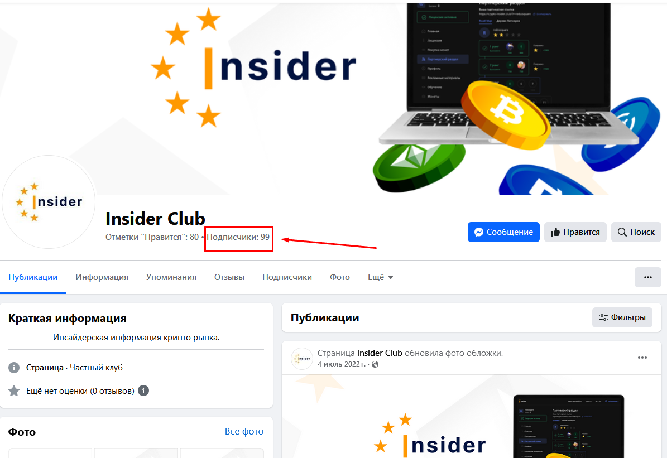Click the magnifier icon on Поиск button
The height and width of the screenshot is (458, 667).
(x=622, y=232)
